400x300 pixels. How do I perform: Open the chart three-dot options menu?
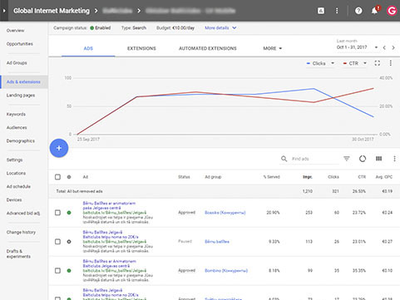[390, 63]
